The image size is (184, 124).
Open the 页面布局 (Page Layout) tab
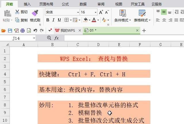[x=46, y=4]
